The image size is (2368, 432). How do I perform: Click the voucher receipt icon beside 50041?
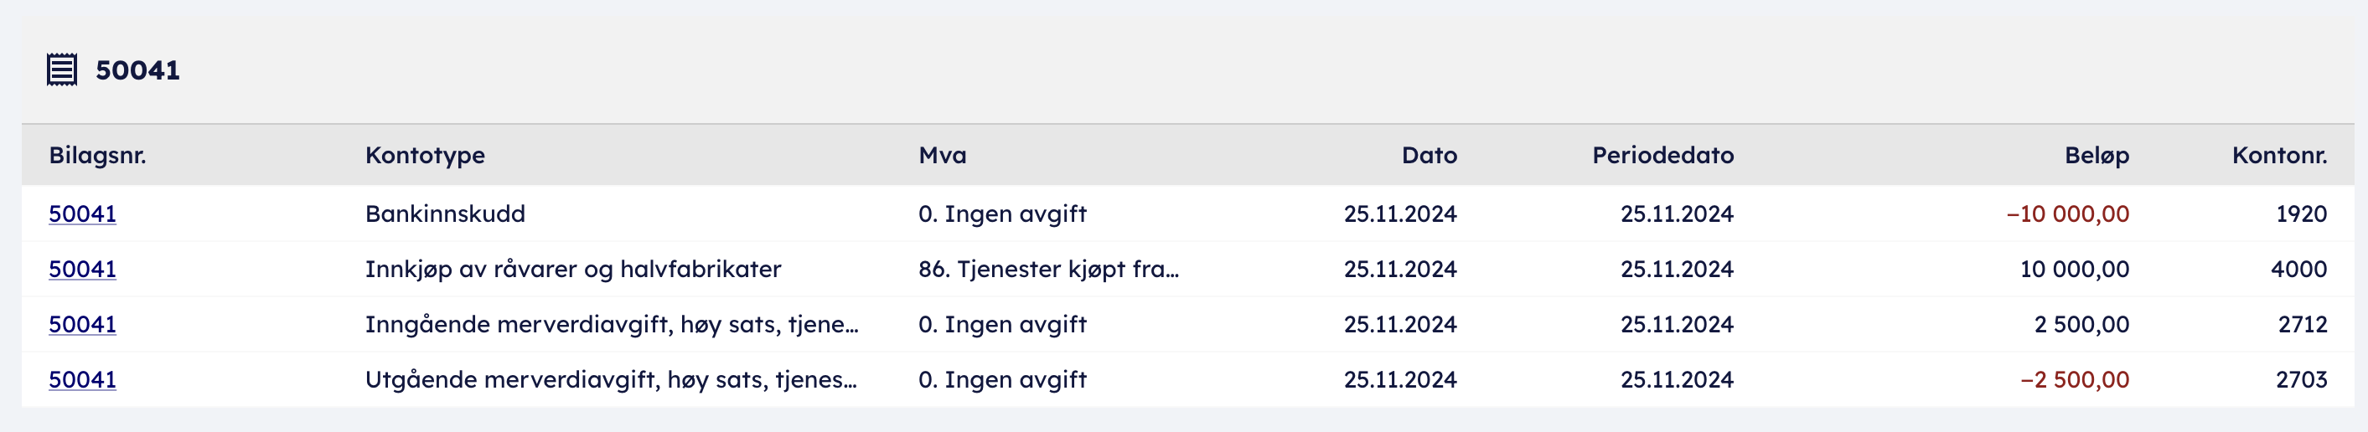click(62, 69)
